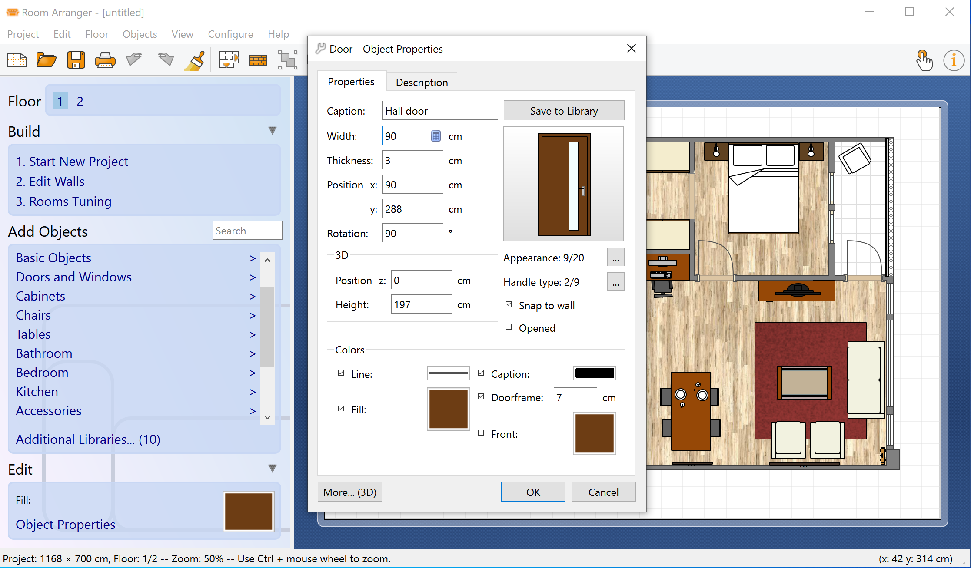This screenshot has height=568, width=971.
Task: Open the Configure menu
Action: [x=230, y=34]
